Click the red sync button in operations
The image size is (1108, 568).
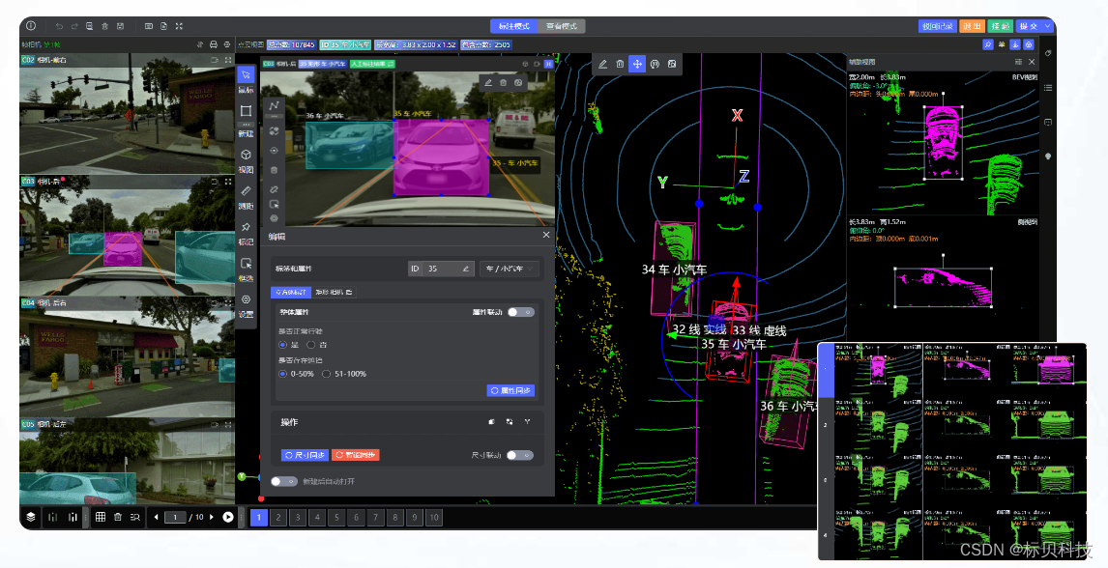(x=356, y=455)
